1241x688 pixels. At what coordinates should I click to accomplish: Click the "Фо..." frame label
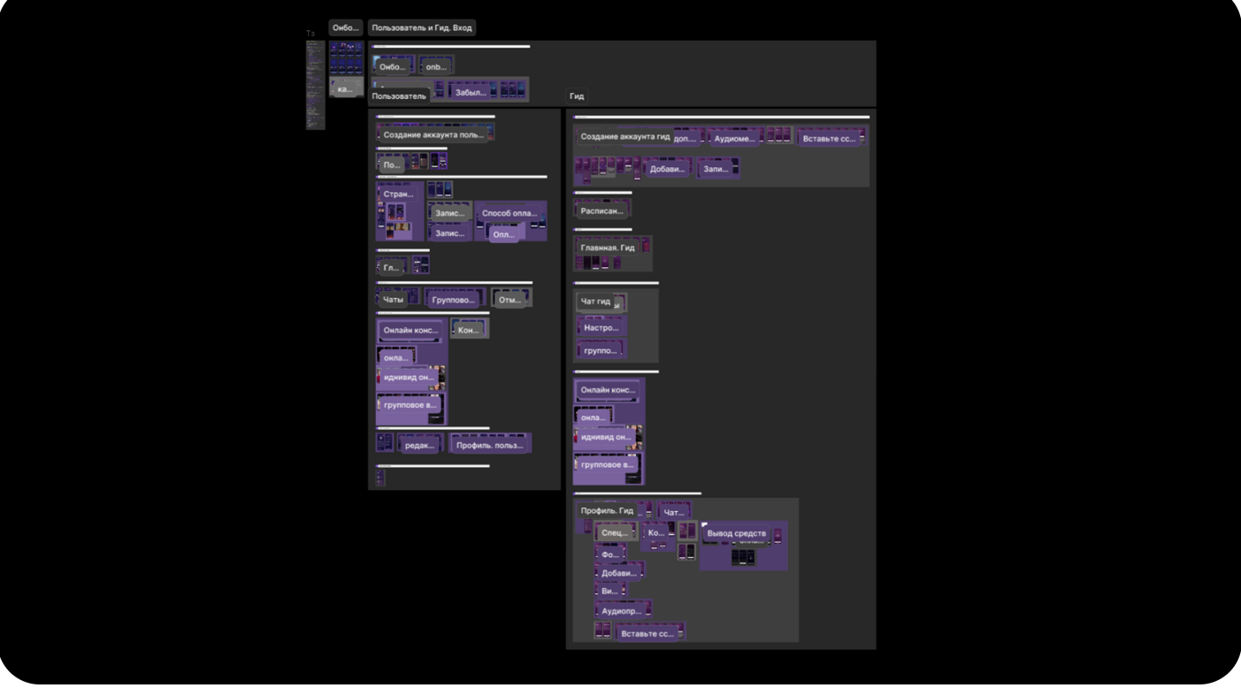point(610,555)
